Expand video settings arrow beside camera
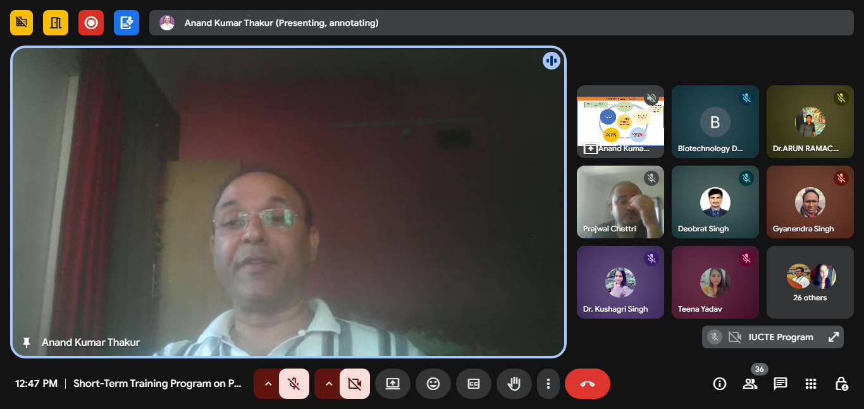Screen dimensions: 864x409 point(328,384)
